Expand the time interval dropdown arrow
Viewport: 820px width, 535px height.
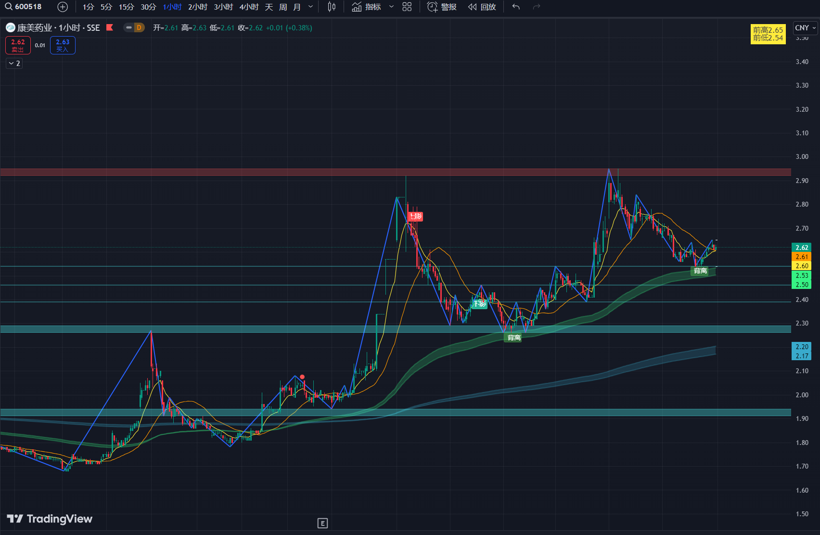[310, 7]
